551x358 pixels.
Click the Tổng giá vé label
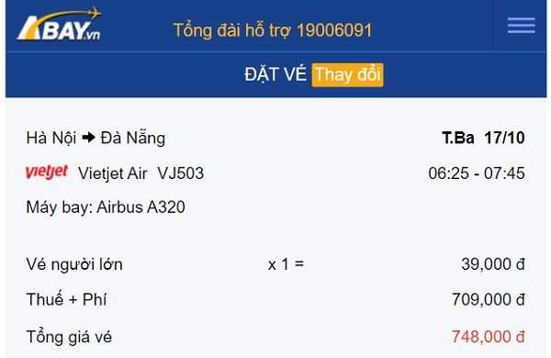tap(69, 337)
